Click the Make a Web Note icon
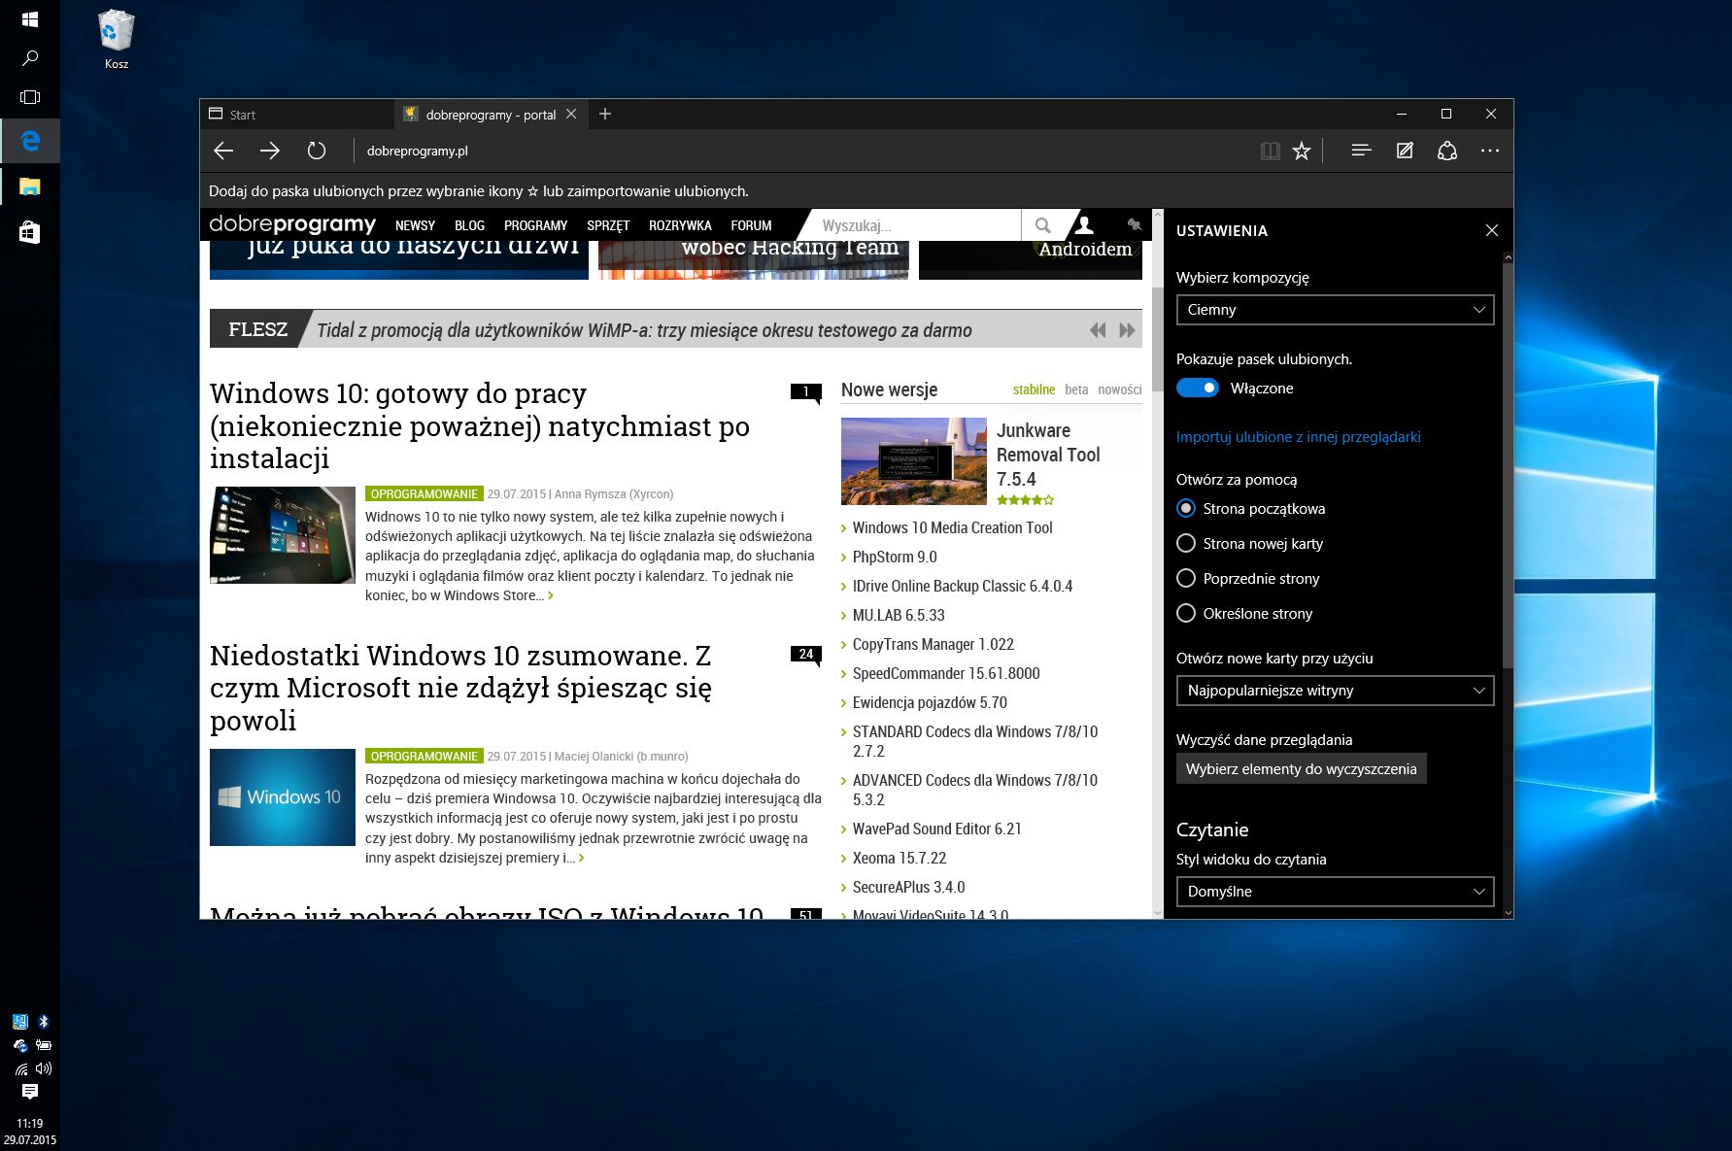This screenshot has height=1151, width=1732. [x=1405, y=151]
